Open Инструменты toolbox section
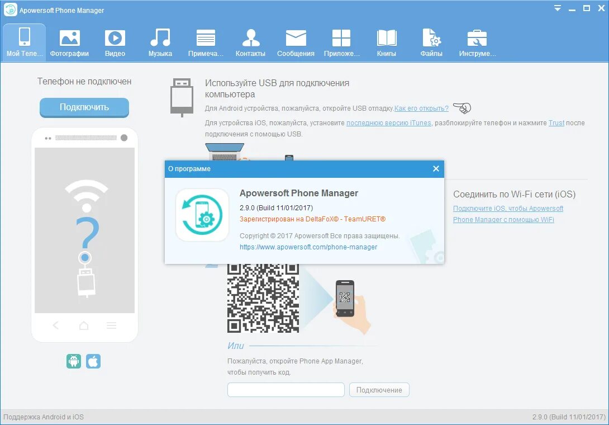Image resolution: width=609 pixels, height=425 pixels. click(477, 42)
